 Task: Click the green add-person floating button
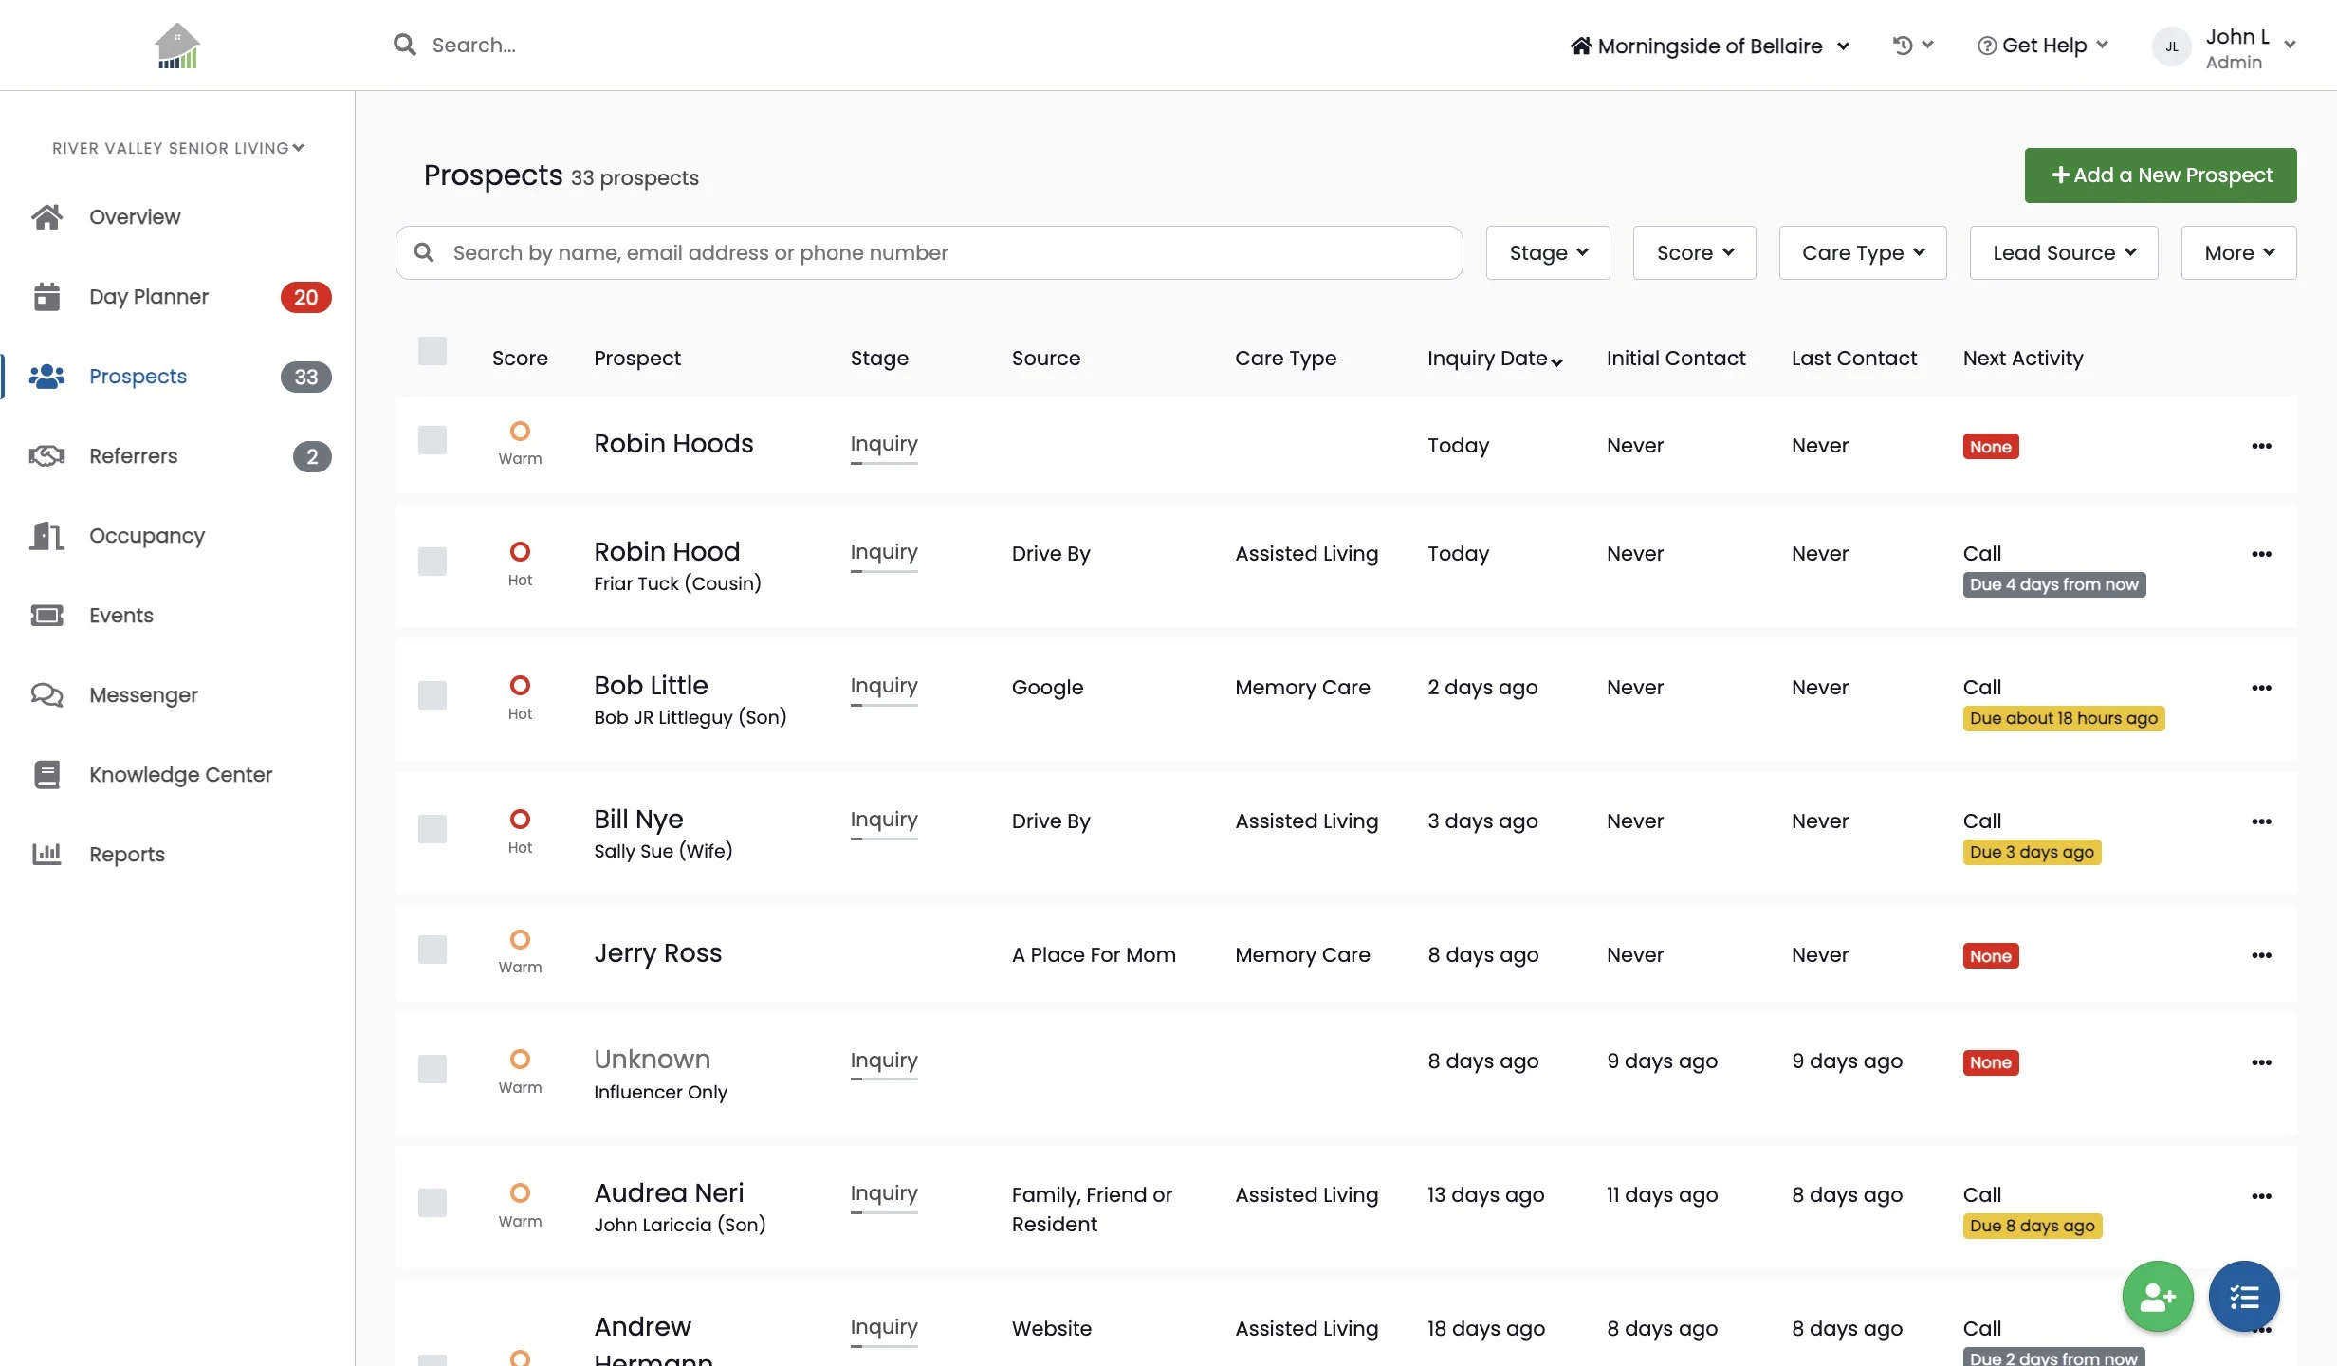[x=2157, y=1296]
